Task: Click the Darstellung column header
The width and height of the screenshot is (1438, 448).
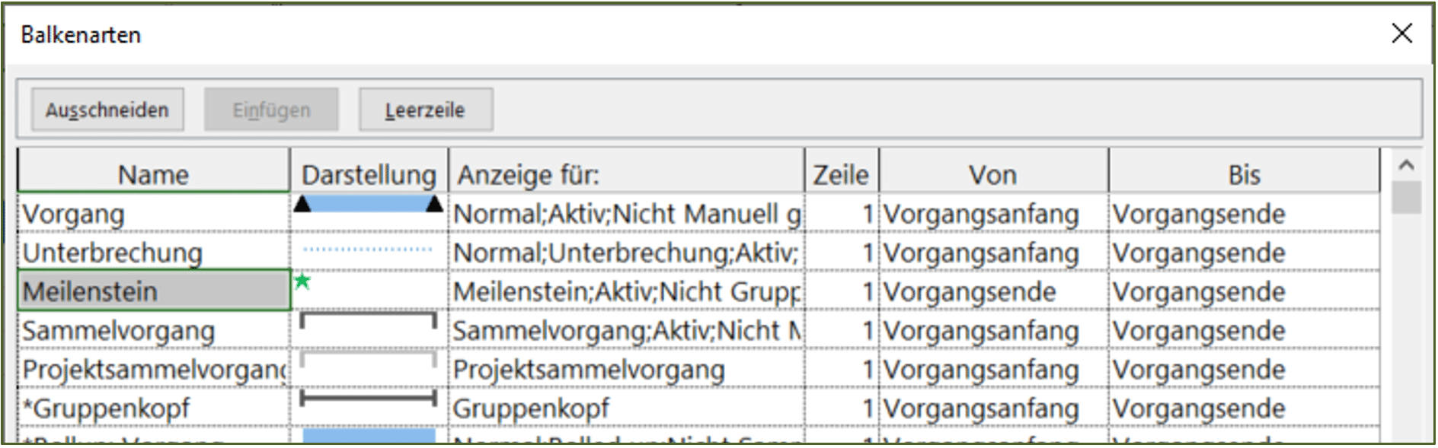Action: [x=369, y=174]
